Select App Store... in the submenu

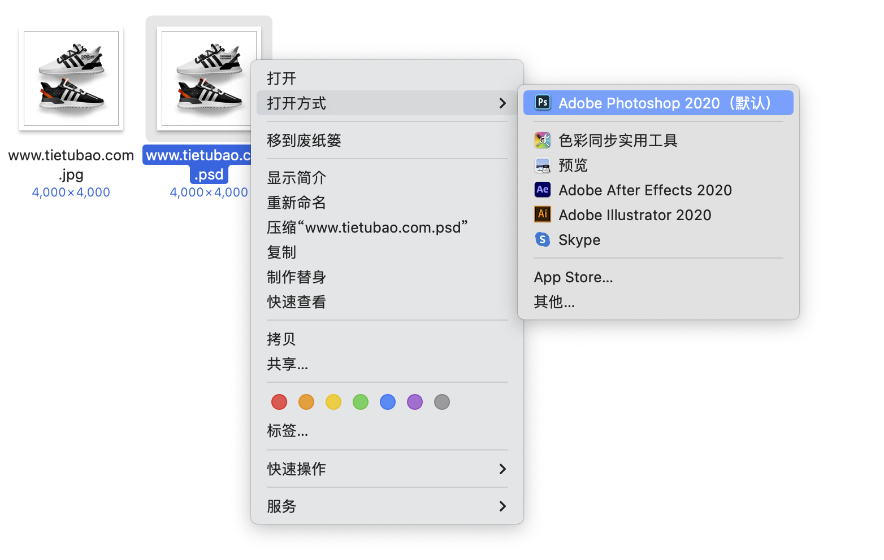click(658, 277)
